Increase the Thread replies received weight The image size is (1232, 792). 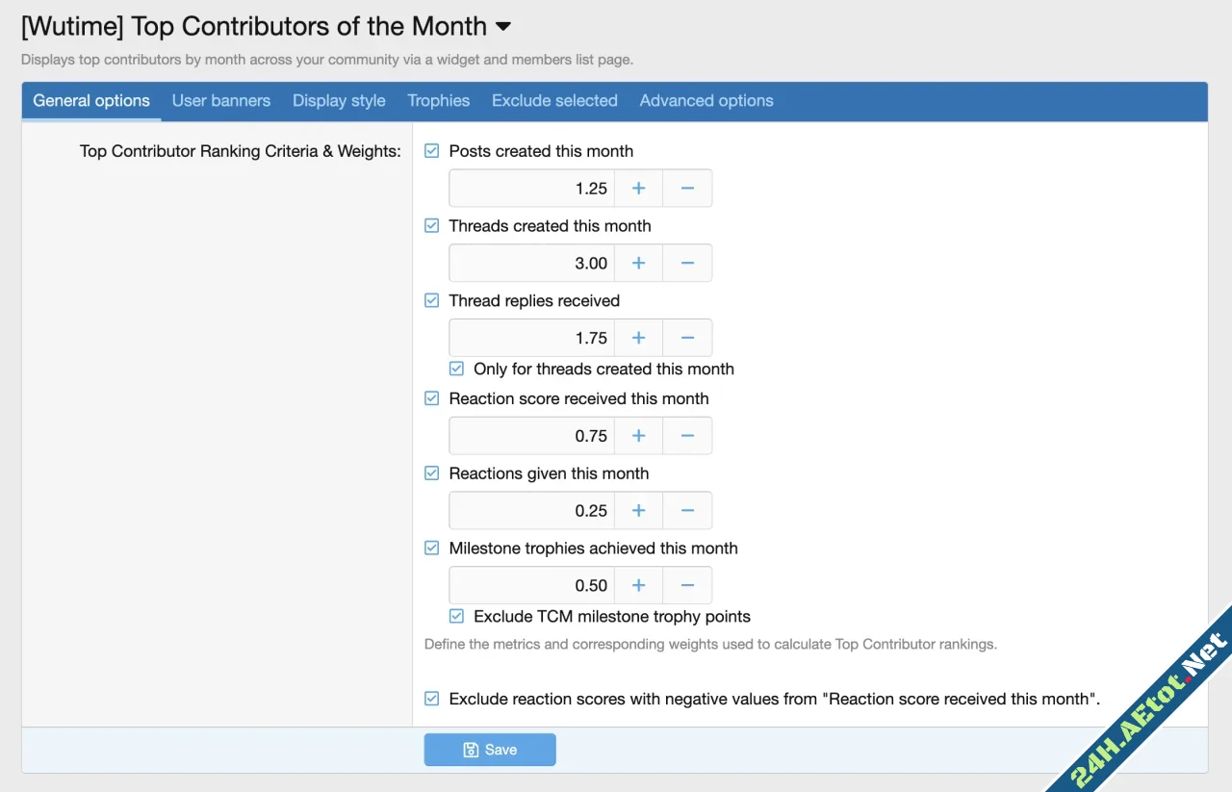(x=638, y=338)
